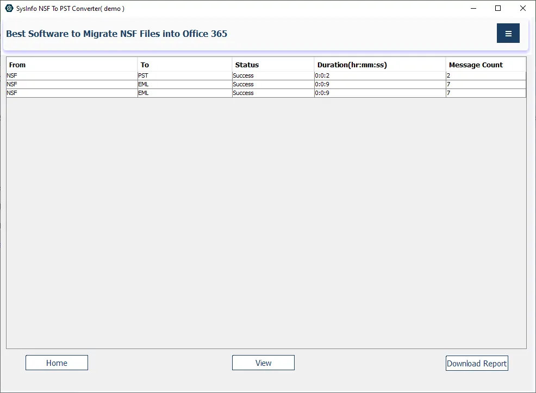Minimize the NSF To PST Converter window

[x=473, y=8]
